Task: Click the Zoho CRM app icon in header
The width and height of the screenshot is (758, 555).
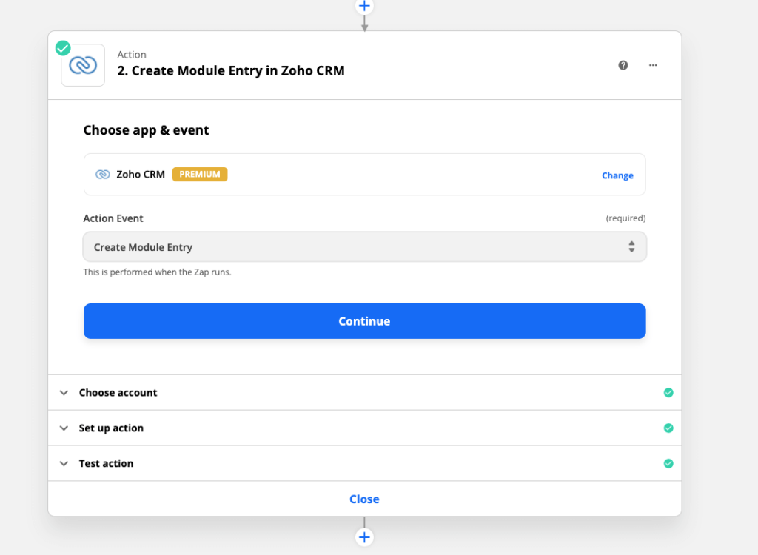Action: [83, 65]
